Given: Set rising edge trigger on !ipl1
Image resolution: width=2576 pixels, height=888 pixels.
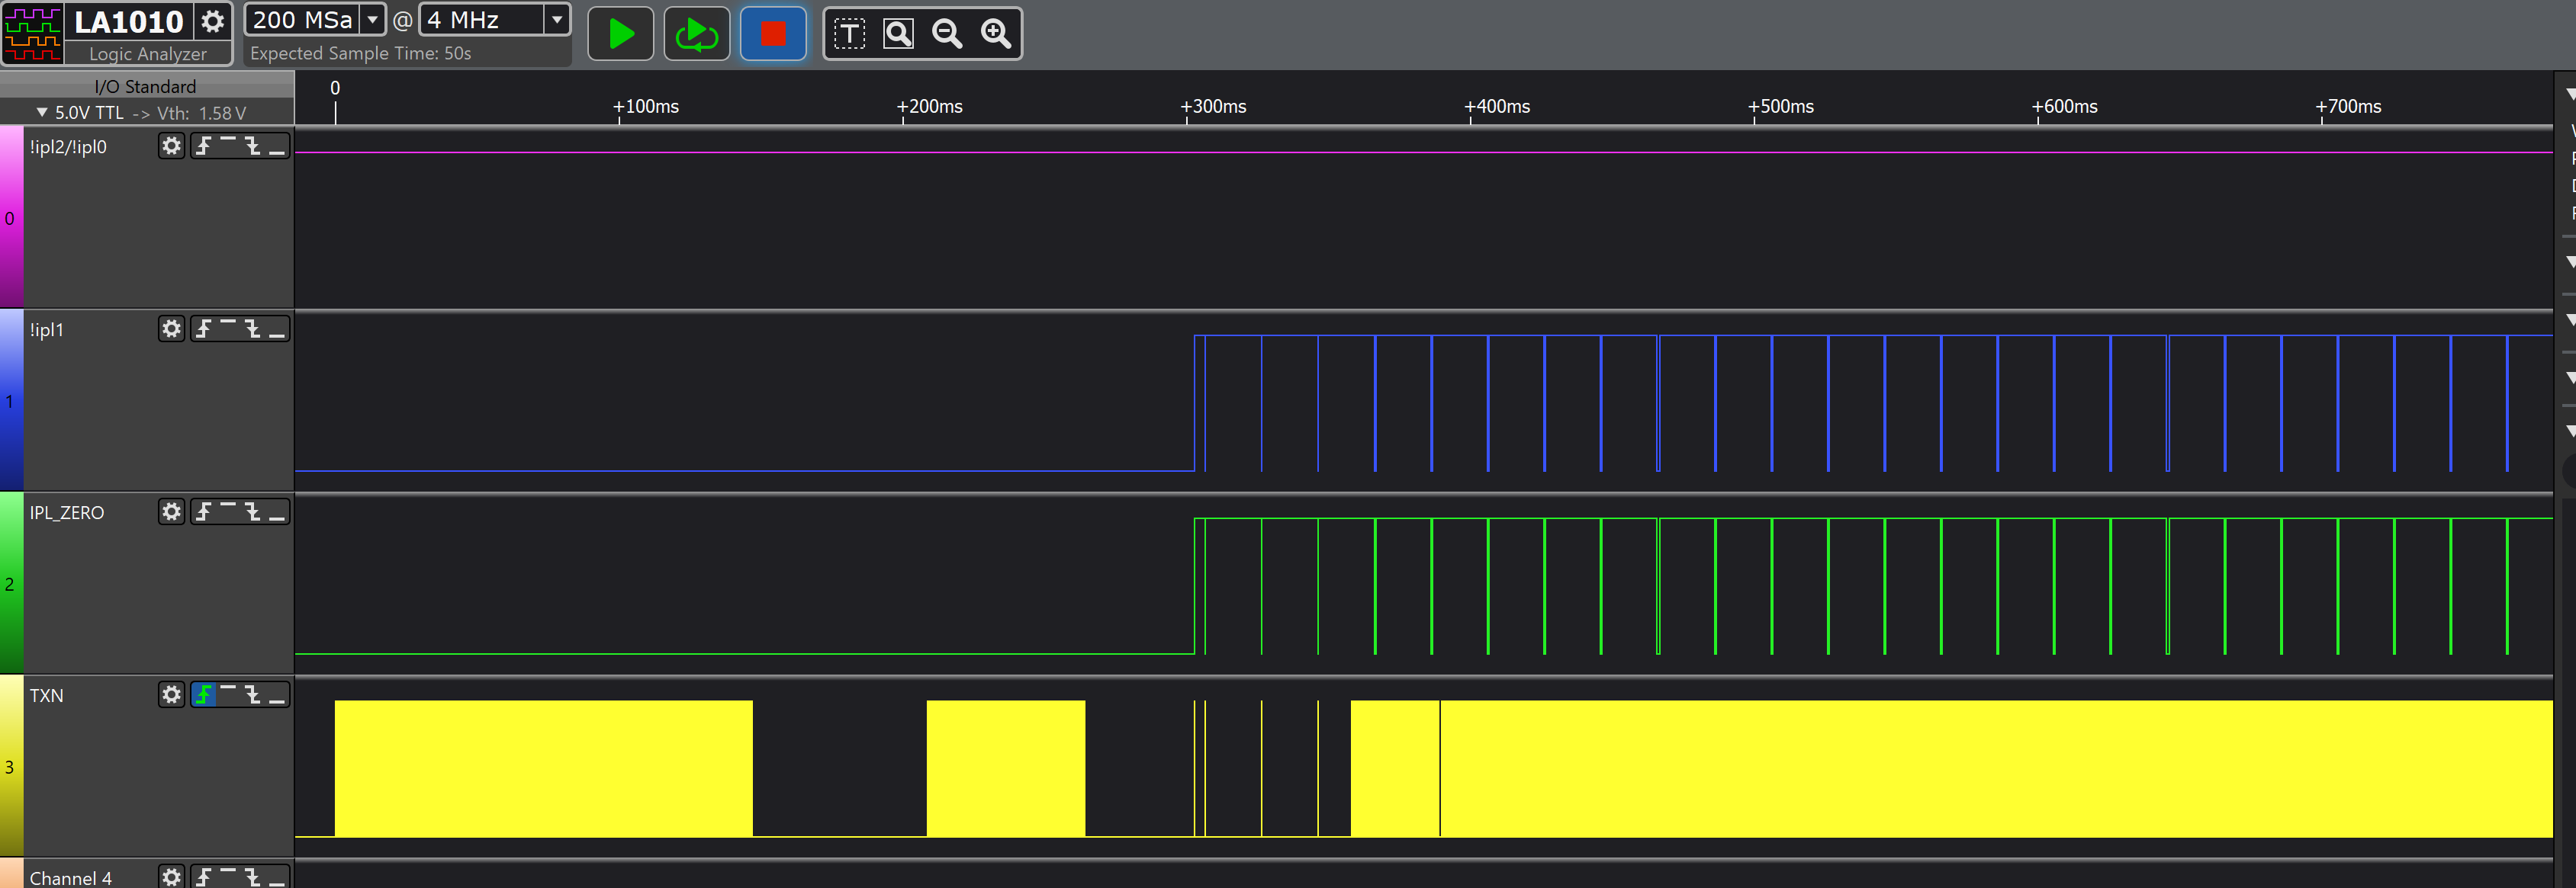Looking at the screenshot, I should click(x=204, y=329).
